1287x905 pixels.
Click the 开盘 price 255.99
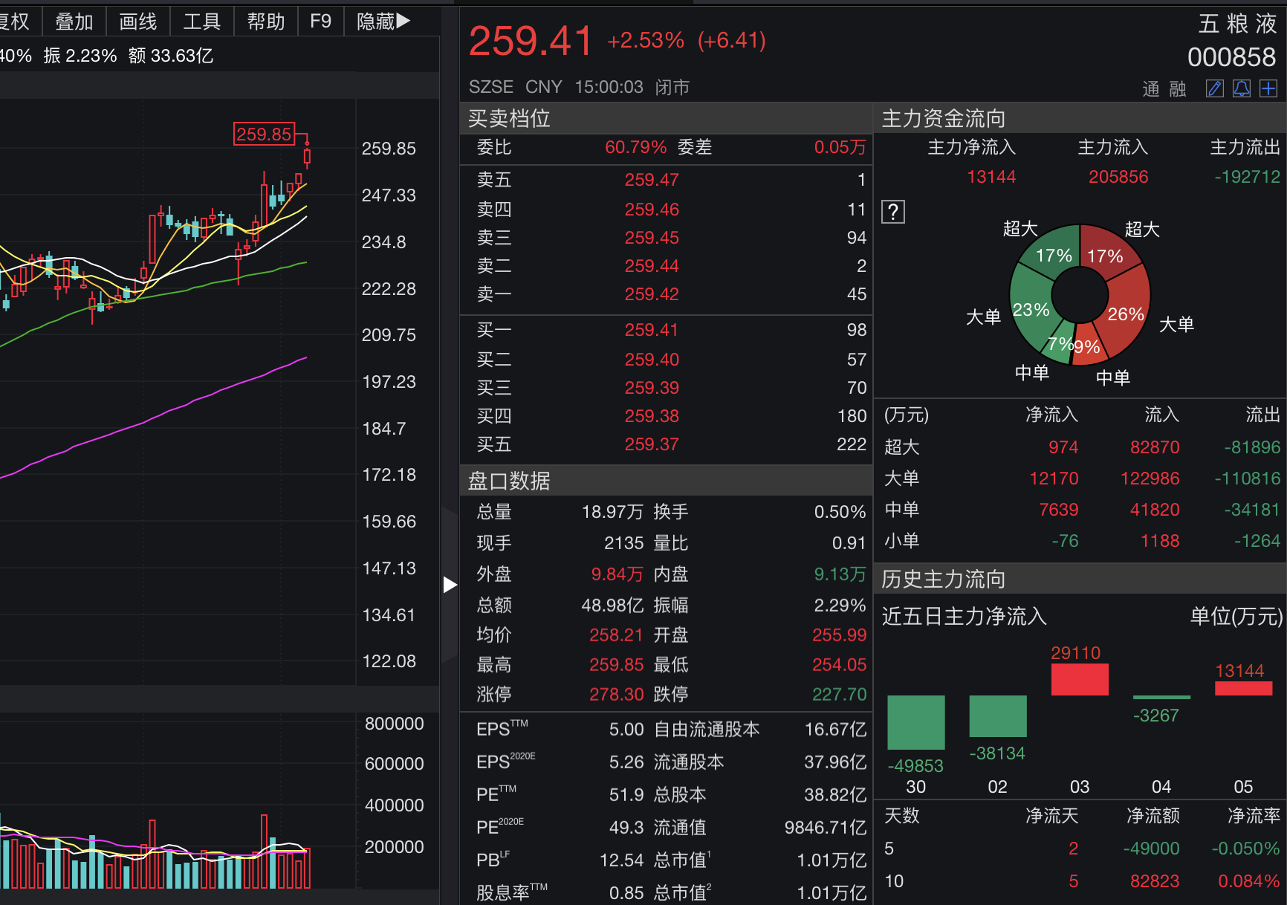(x=839, y=635)
